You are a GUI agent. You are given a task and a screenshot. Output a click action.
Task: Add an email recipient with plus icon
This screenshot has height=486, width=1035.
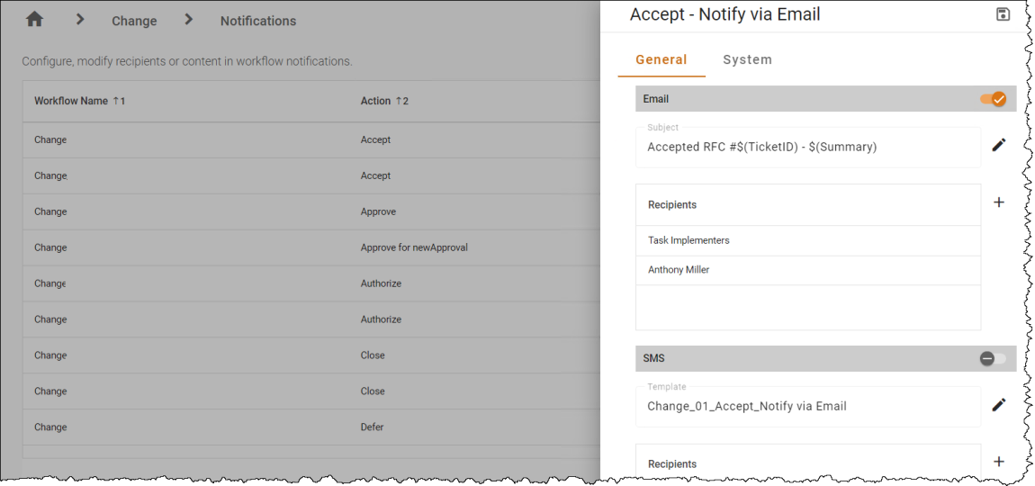[999, 202]
